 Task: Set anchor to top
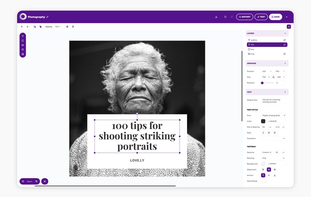(263, 175)
